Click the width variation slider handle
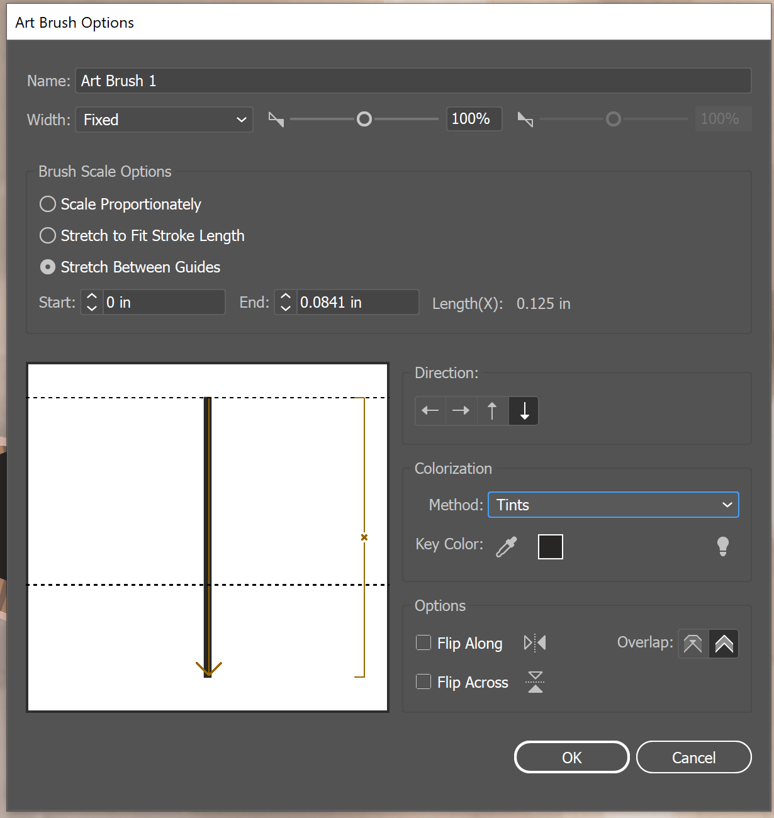This screenshot has width=774, height=818. (x=364, y=119)
